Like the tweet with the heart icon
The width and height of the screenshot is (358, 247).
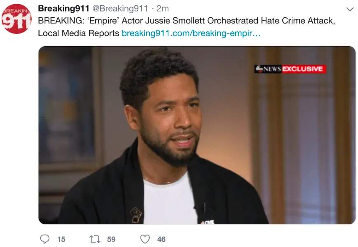[x=145, y=239]
